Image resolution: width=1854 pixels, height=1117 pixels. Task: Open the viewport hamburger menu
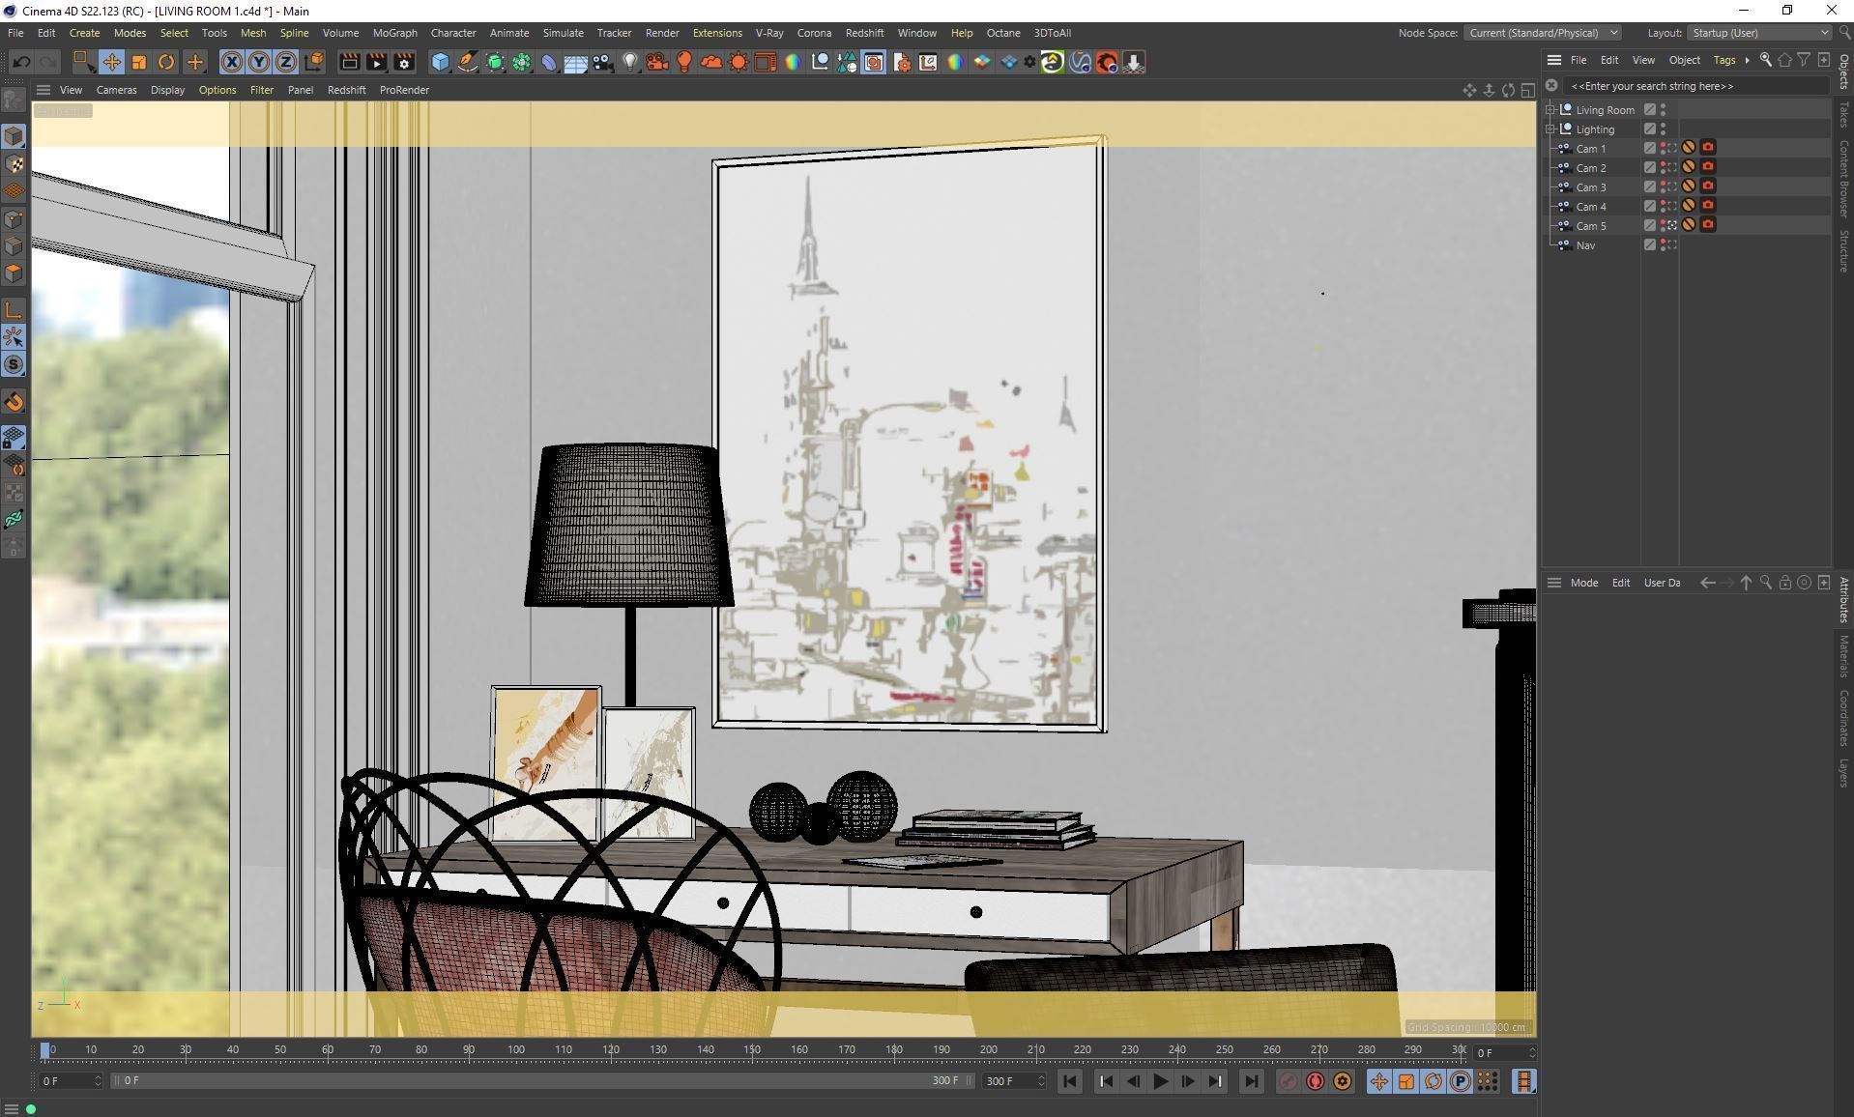tap(43, 90)
